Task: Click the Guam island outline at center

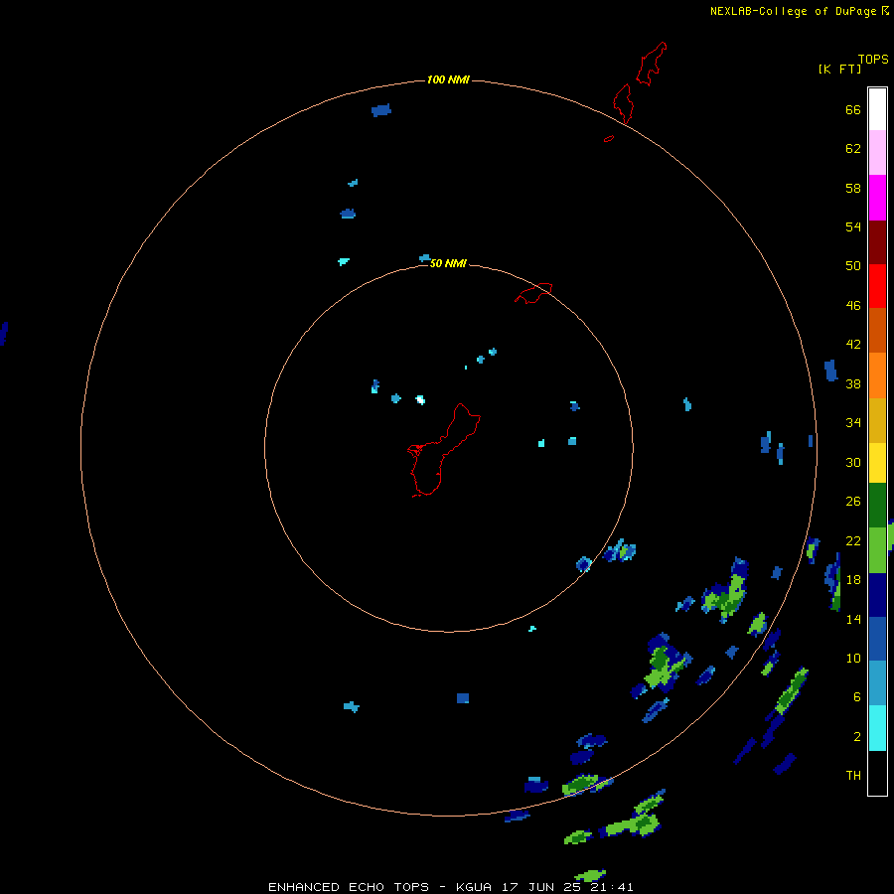Action: [444, 450]
